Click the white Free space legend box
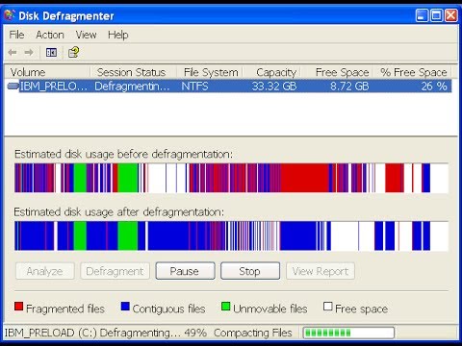The image size is (462, 346). [x=327, y=307]
